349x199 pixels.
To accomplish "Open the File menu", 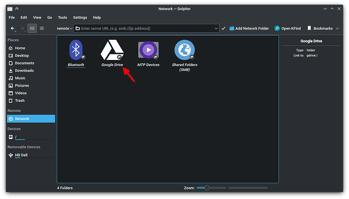I will point(12,18).
